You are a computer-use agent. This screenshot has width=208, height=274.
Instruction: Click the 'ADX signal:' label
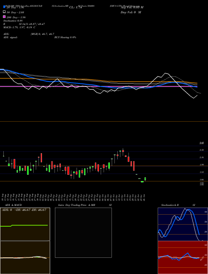[x=10, y=37]
